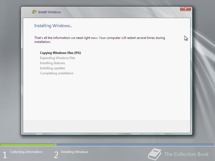Click the 'Installing Windows' stage label at bottom
The height and width of the screenshot is (161, 215).
(75, 152)
